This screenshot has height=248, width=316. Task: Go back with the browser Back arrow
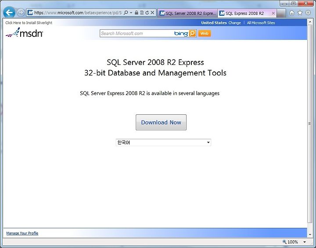[x=9, y=13]
